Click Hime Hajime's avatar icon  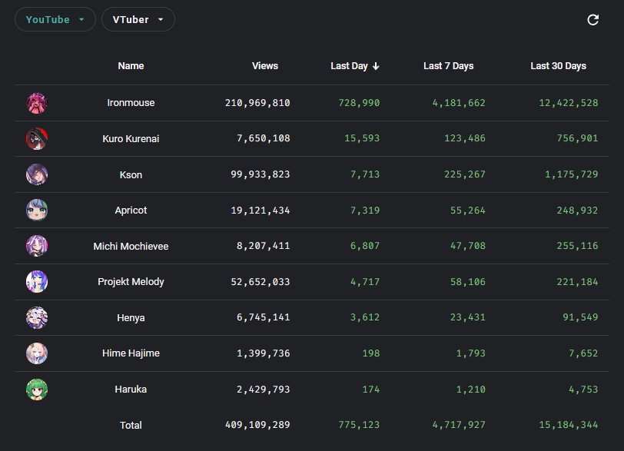click(37, 353)
